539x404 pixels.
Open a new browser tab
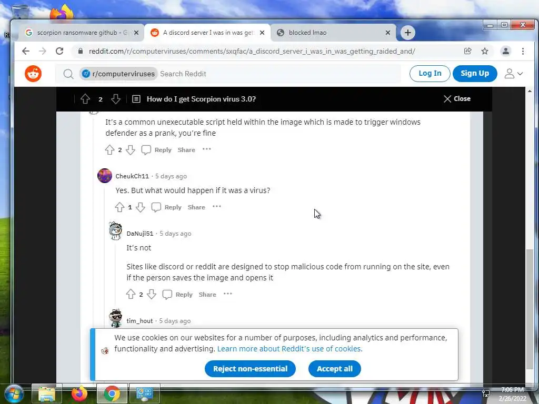tap(408, 33)
